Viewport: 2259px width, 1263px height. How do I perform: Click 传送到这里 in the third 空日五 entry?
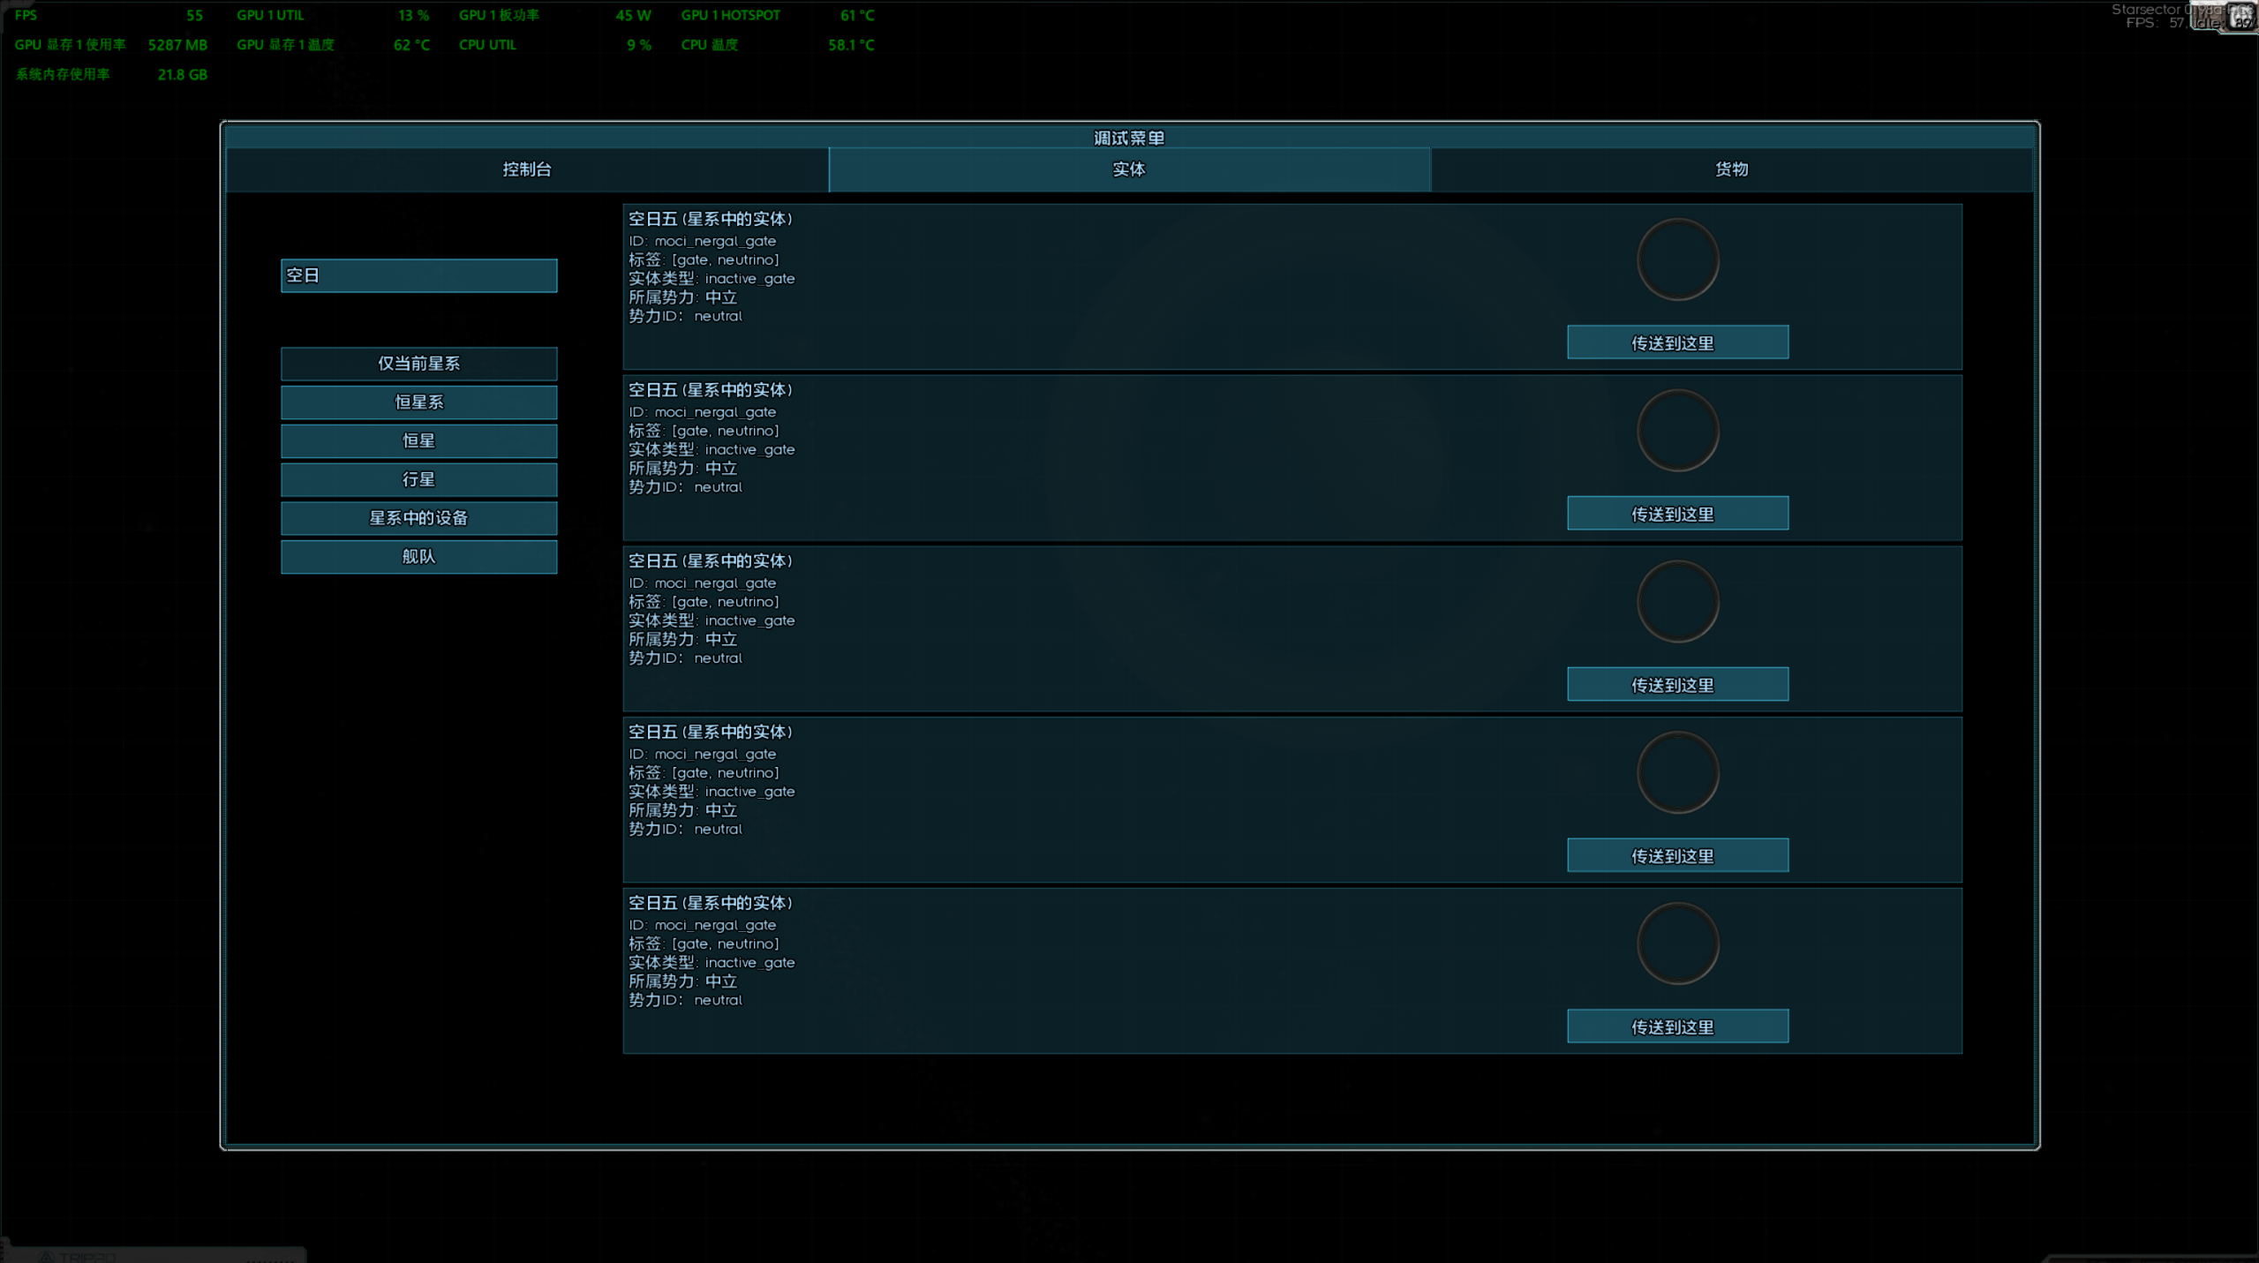1677,685
